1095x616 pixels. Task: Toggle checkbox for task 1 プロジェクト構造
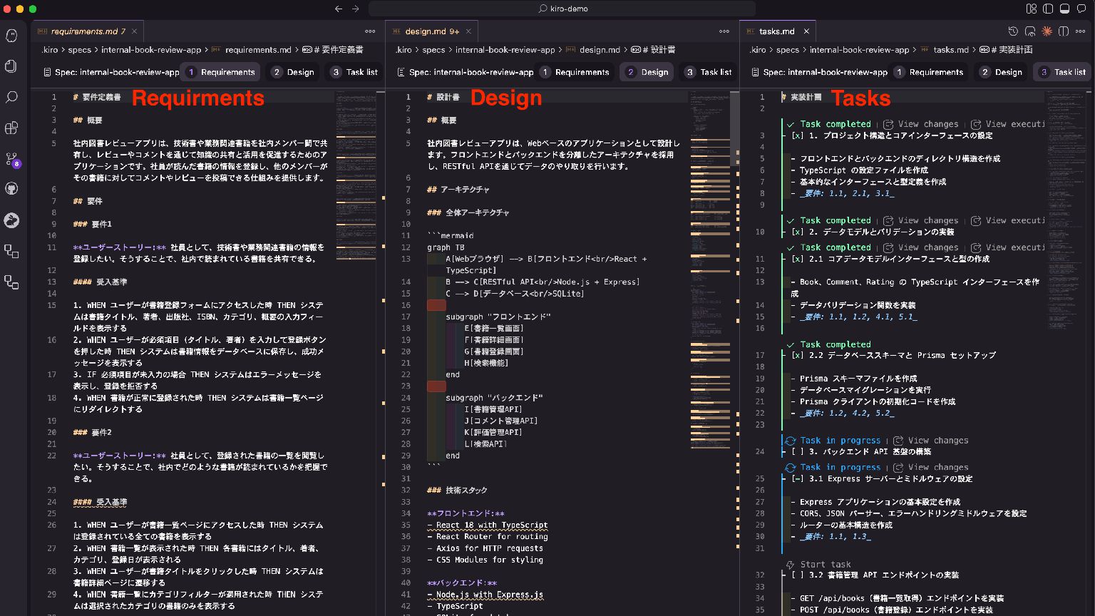[798, 135]
